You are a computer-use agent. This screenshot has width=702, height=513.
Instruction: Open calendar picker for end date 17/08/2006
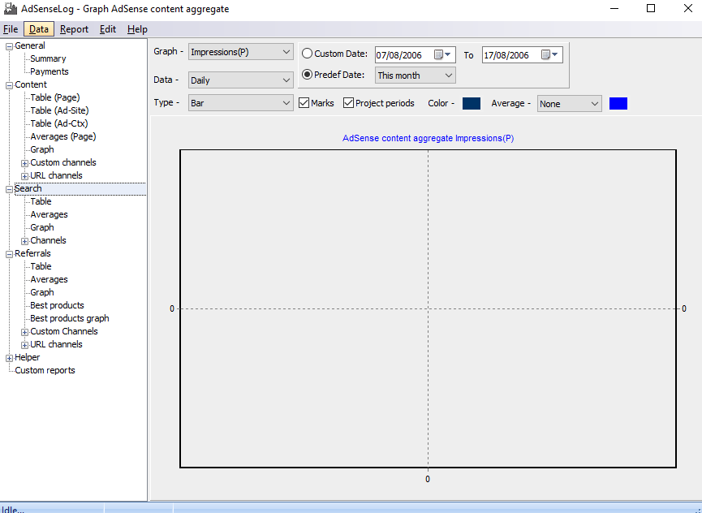click(x=549, y=54)
